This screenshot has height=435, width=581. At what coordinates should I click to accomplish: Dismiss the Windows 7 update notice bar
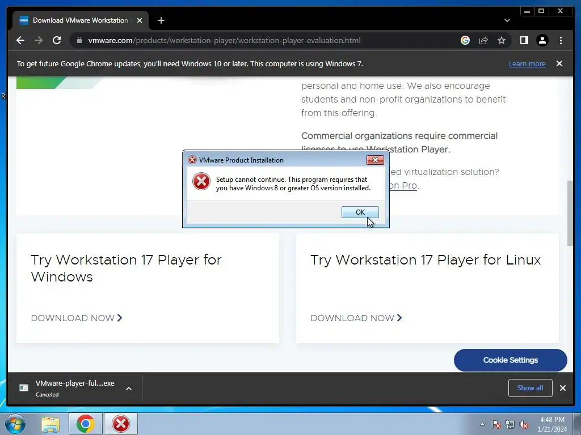[x=559, y=63]
